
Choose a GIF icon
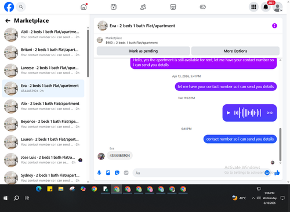(x=126, y=173)
